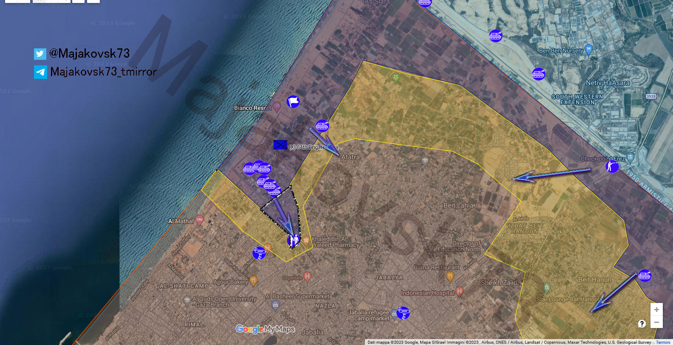Click the Bianco Resort pink location pin
This screenshot has height=345, width=673.
click(277, 107)
